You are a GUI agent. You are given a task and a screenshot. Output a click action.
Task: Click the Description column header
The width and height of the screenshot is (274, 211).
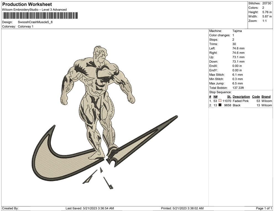[x=241, y=97]
